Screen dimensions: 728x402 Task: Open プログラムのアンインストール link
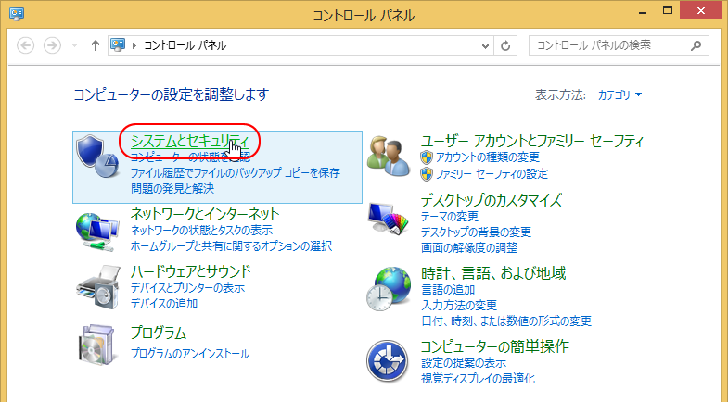pos(189,354)
